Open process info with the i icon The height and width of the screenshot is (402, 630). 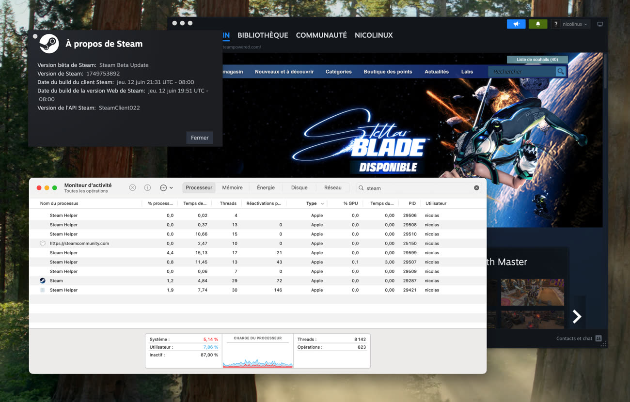[147, 187]
